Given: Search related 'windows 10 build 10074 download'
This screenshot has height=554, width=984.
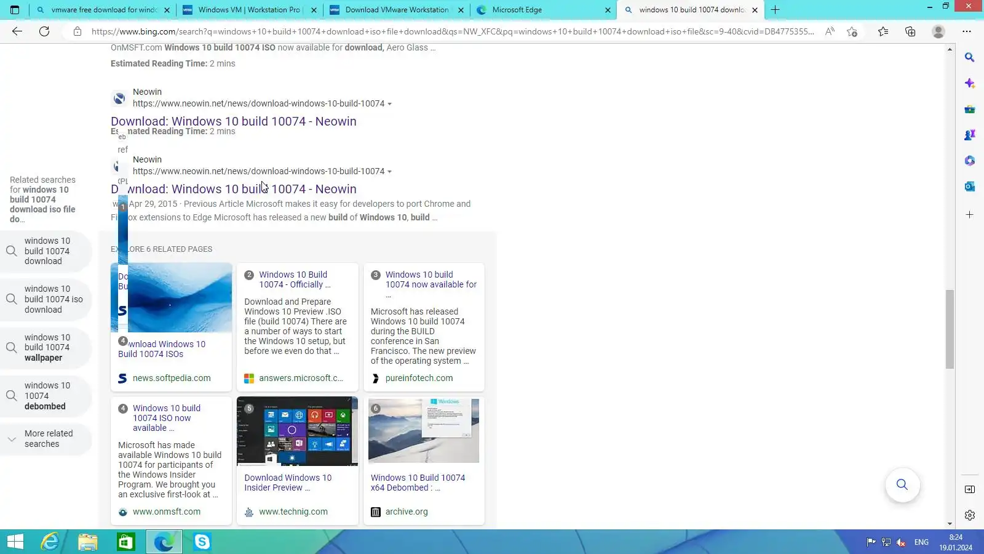Looking at the screenshot, I should 46,251.
